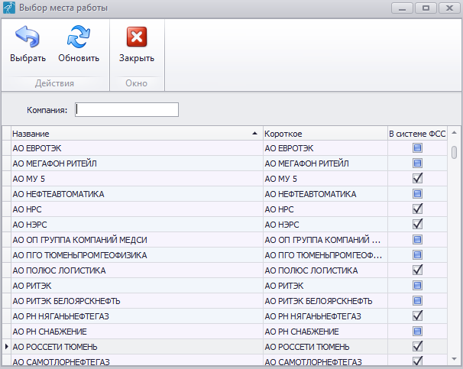The image size is (463, 369).
Task: Click the red Закрыть icon
Action: click(137, 37)
